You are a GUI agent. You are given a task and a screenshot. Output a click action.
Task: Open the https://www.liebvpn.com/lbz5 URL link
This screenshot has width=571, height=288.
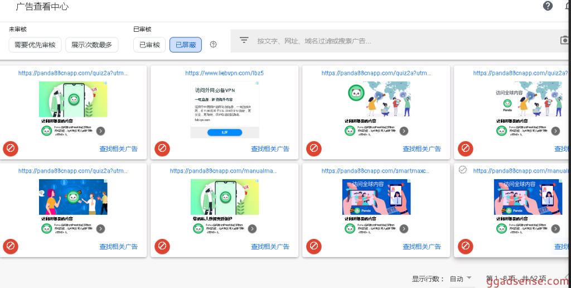point(224,73)
